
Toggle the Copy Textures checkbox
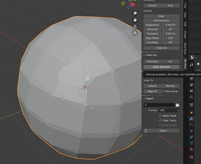point(160,120)
